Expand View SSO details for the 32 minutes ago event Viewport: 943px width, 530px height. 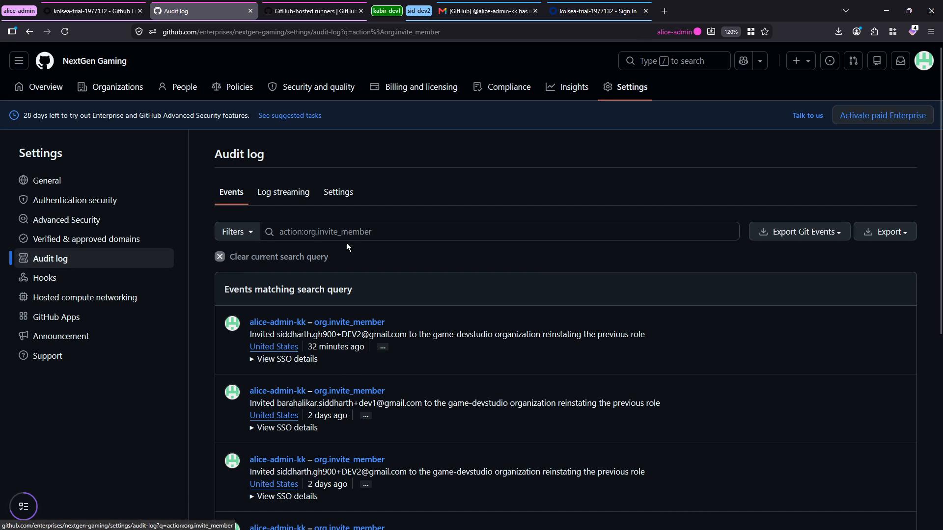284,359
